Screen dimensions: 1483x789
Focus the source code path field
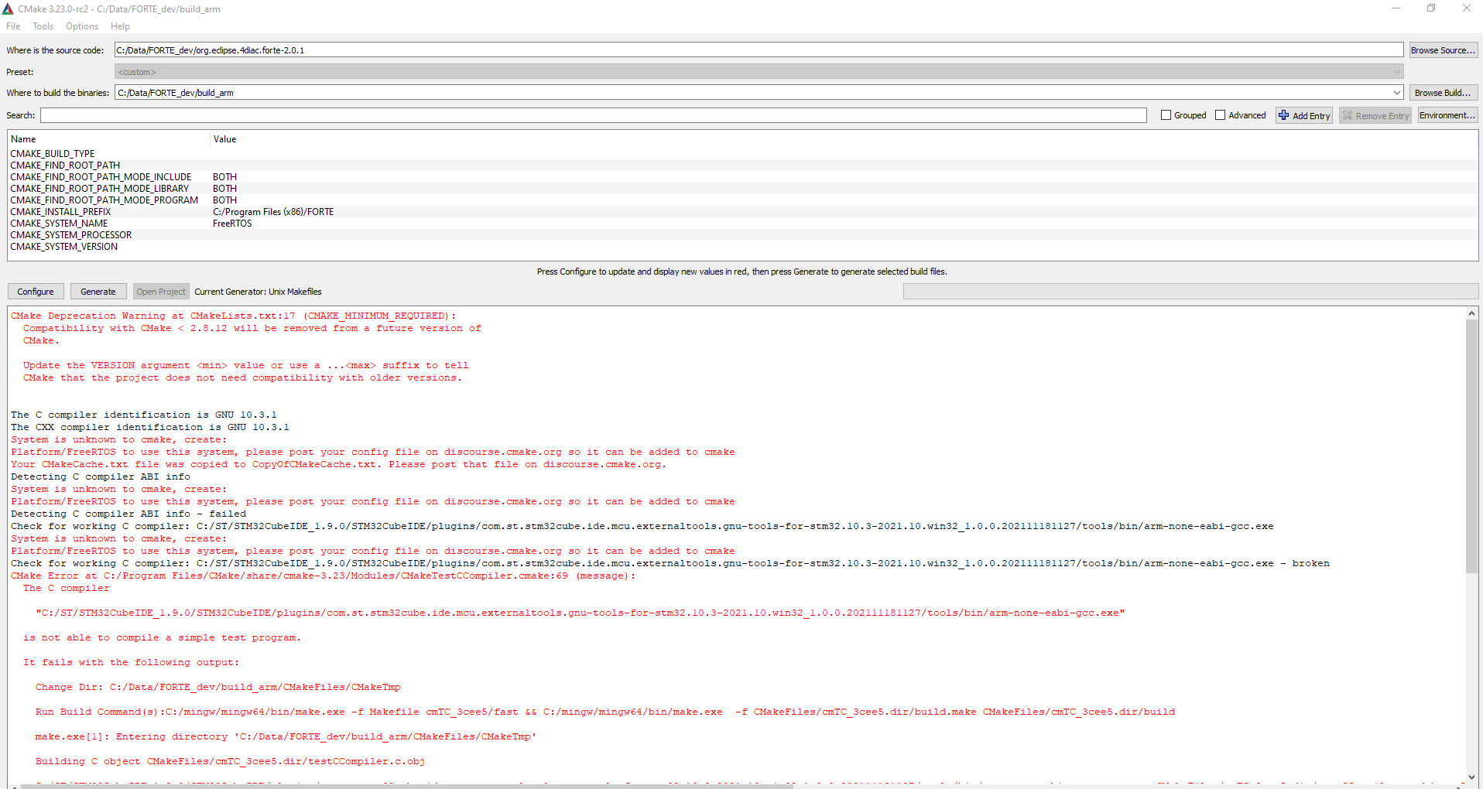coord(759,50)
